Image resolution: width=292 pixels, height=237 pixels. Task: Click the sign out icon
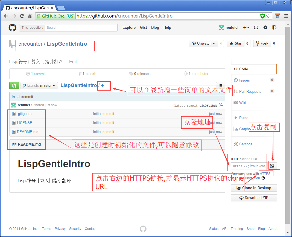(274, 28)
